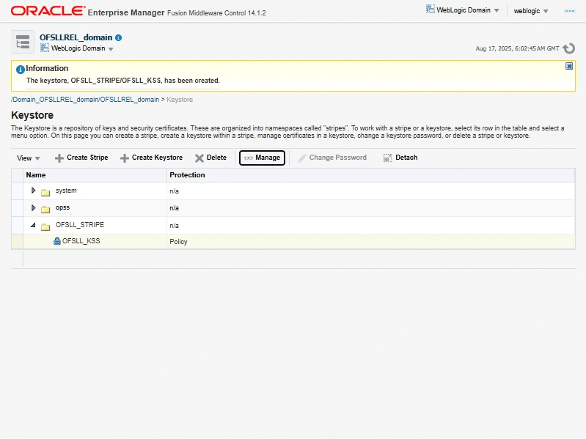The height and width of the screenshot is (439, 586).
Task: Click the Delete button
Action: pyautogui.click(x=210, y=158)
